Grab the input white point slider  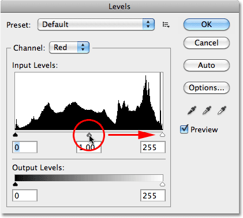pyautogui.click(x=162, y=135)
